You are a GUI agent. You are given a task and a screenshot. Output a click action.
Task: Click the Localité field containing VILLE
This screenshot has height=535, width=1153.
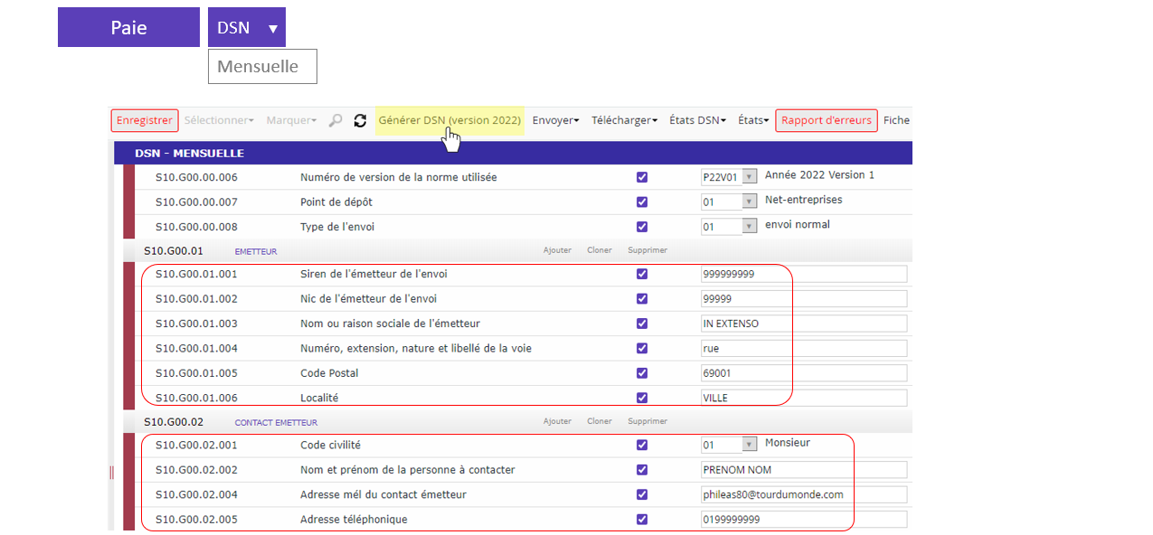804,398
